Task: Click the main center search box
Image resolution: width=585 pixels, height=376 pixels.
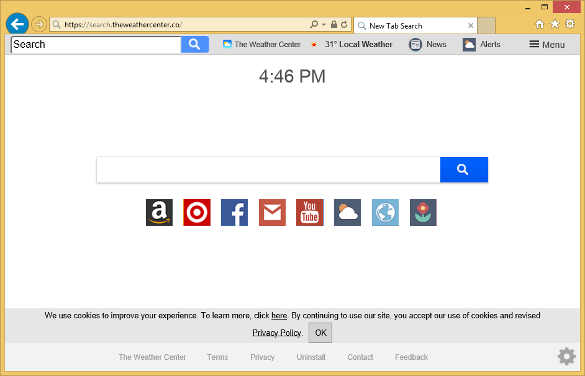Action: (x=269, y=170)
